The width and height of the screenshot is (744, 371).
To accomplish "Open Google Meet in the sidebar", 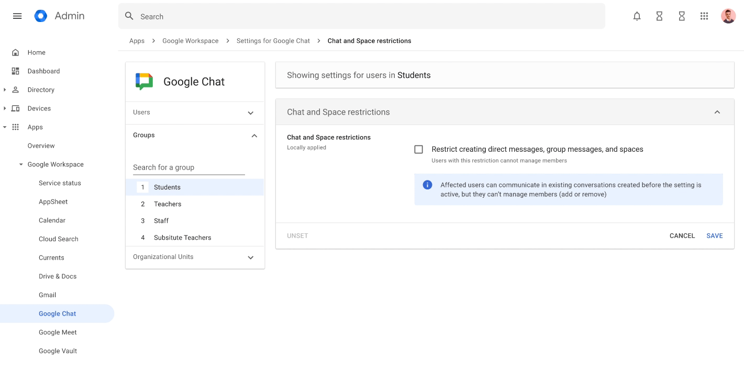I will point(57,332).
